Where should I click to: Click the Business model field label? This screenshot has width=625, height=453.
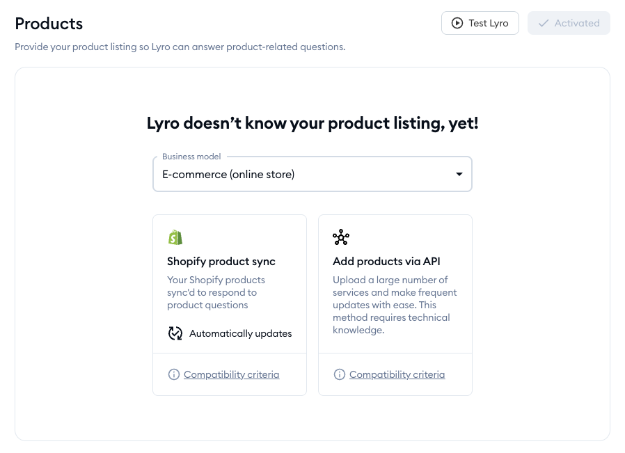coord(191,157)
